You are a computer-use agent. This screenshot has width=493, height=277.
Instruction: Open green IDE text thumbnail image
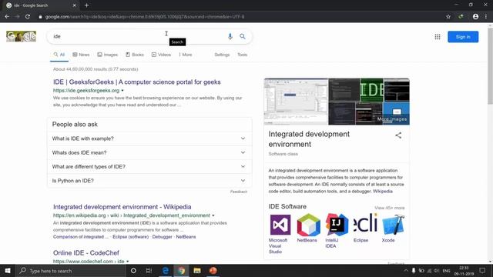[371, 90]
